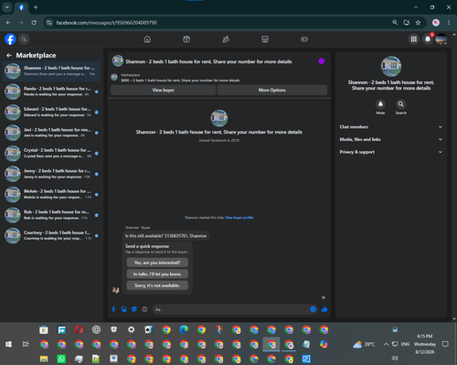Open Chrome zoom magnifier icon in address bar
The image size is (457, 365).
(395, 23)
